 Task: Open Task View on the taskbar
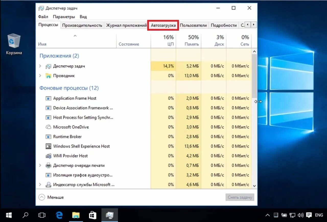tap(42, 215)
